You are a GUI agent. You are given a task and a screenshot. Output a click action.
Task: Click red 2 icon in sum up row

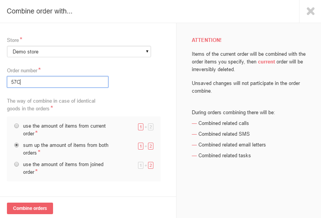pos(151,146)
